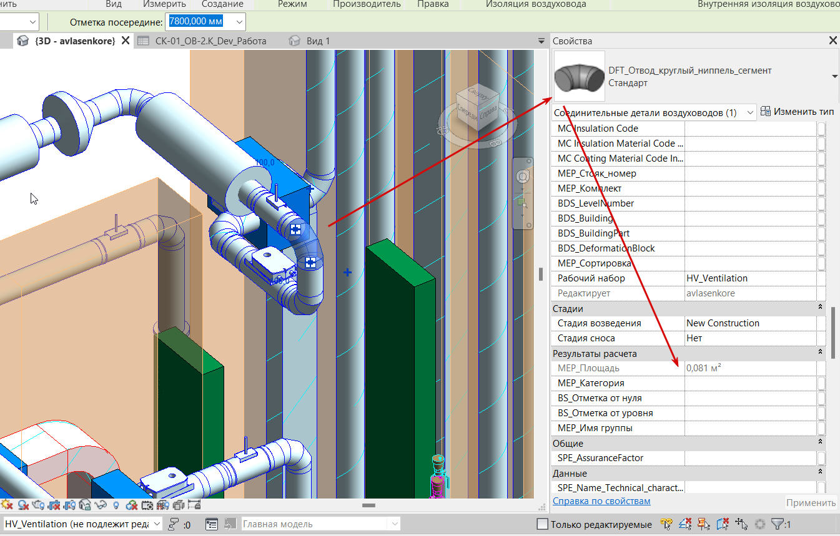Reveal hidden elements with the lightbulb icon
This screenshot has height=536, width=840.
point(116,505)
